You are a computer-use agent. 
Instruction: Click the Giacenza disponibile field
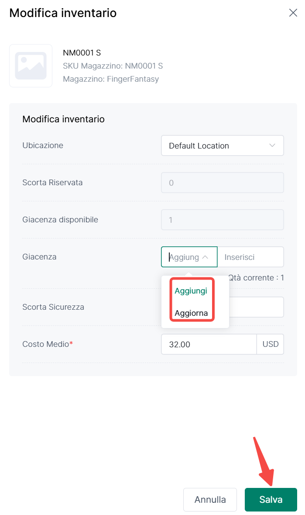pyautogui.click(x=222, y=220)
